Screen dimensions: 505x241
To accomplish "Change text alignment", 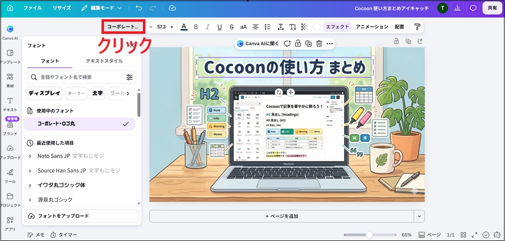I will click(256, 27).
